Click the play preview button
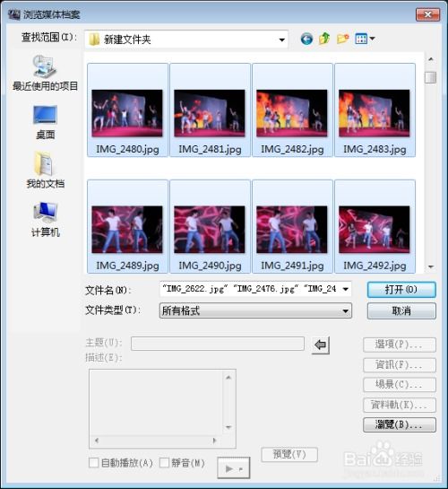This screenshot has height=489, width=448. coord(234,467)
